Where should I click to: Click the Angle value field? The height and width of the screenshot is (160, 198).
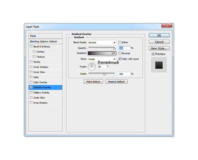(102, 67)
